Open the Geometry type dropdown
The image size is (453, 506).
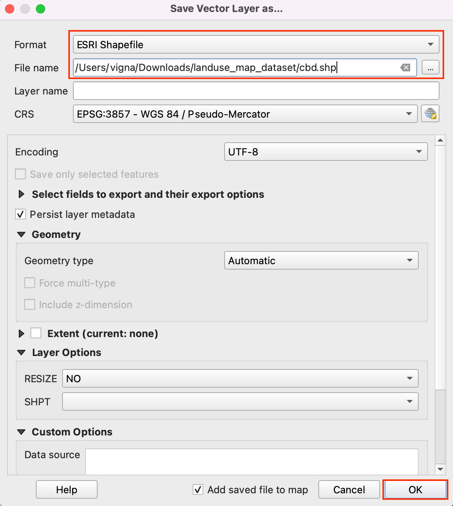[x=321, y=261]
